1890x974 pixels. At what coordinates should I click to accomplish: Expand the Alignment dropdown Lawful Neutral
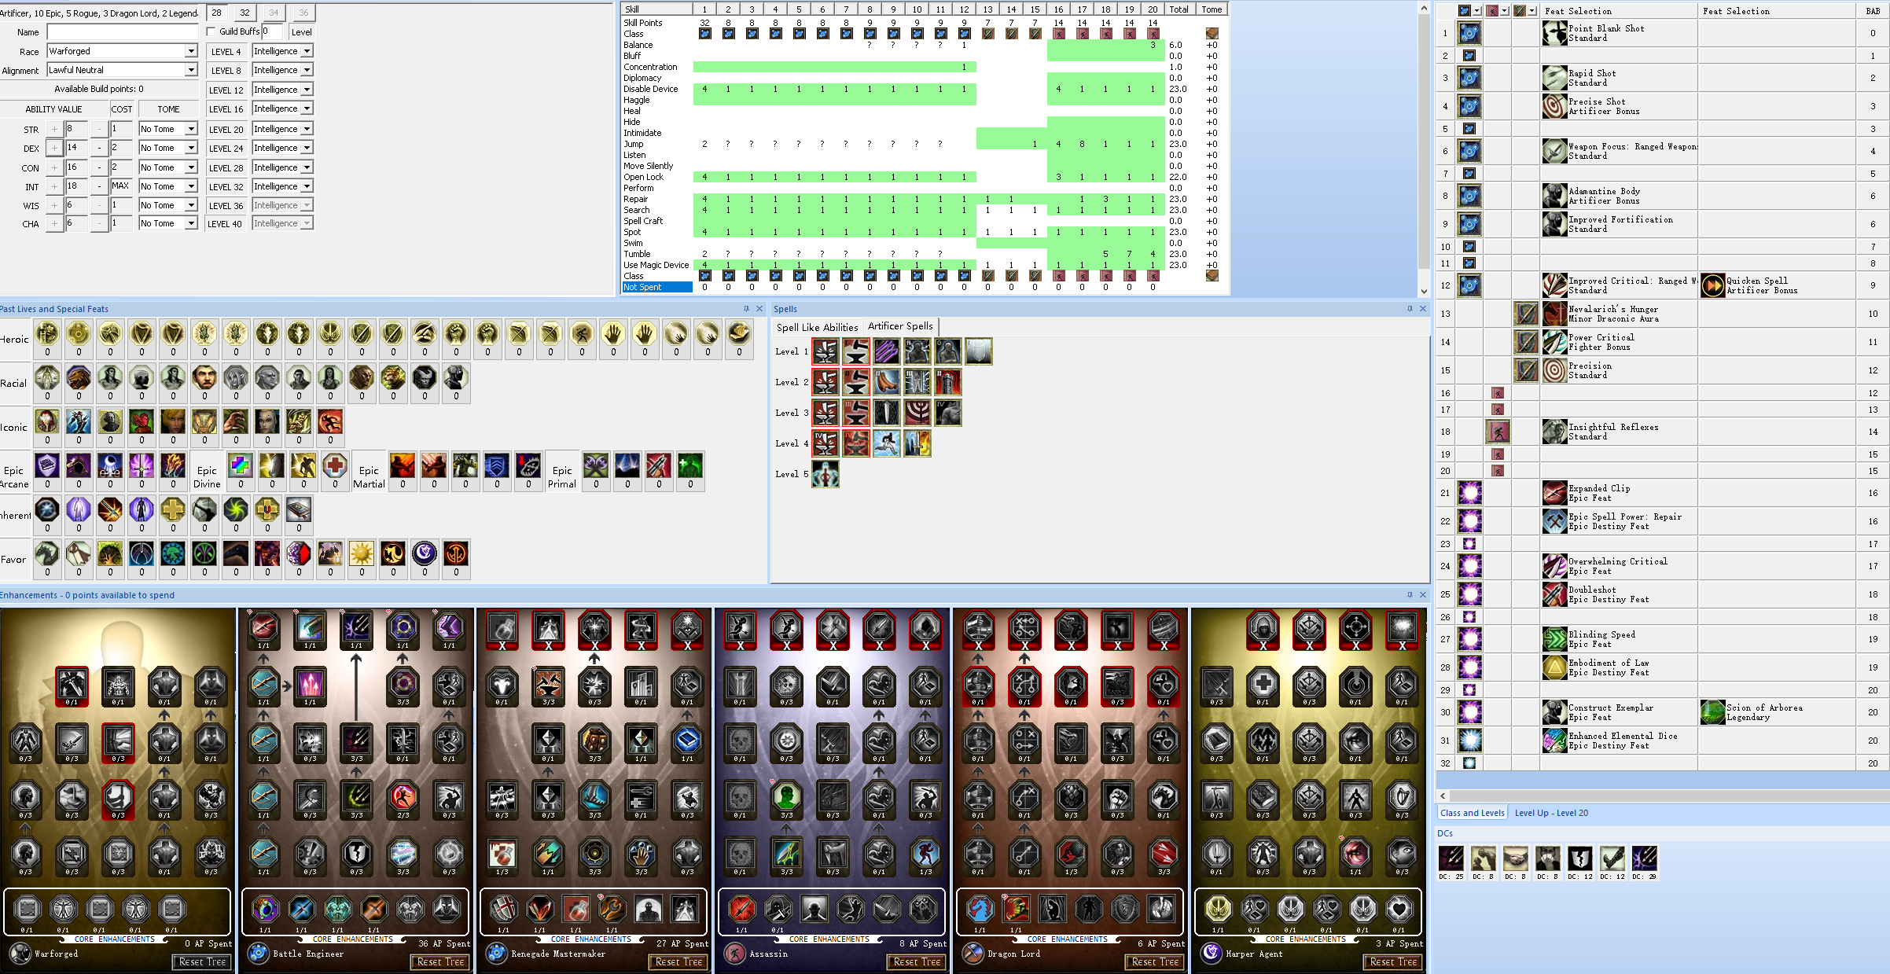(122, 70)
